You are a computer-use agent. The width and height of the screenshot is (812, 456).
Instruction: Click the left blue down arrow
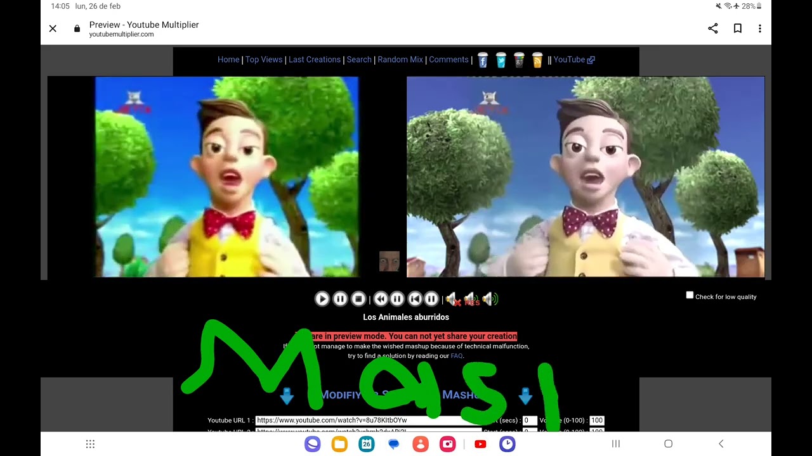[x=287, y=396]
